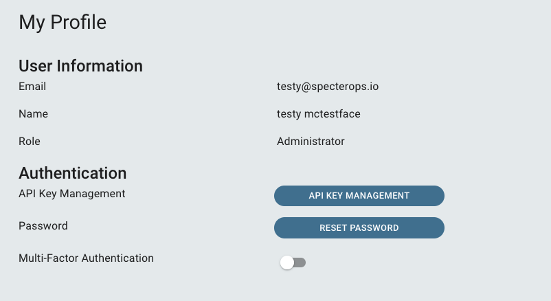Enable the Multi-Factor Authentication switch
Screen dimensions: 551x301
tap(293, 263)
